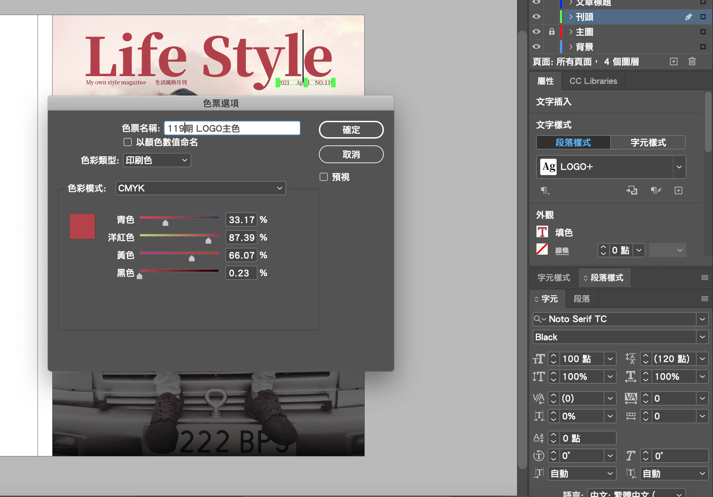Viewport: 713px width, 497px height.
Task: Switch to 段落 tab
Action: pyautogui.click(x=582, y=299)
